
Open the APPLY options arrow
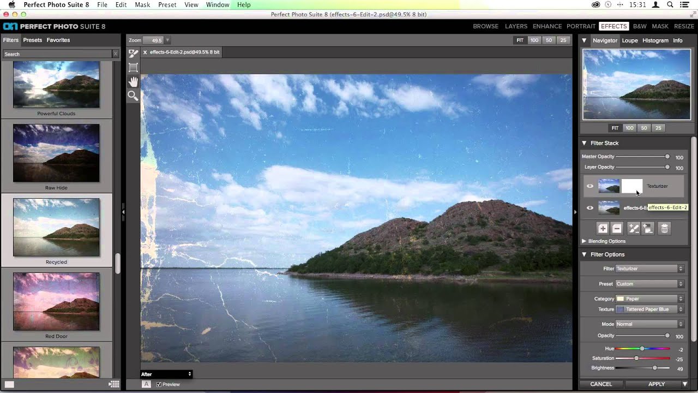(x=685, y=384)
